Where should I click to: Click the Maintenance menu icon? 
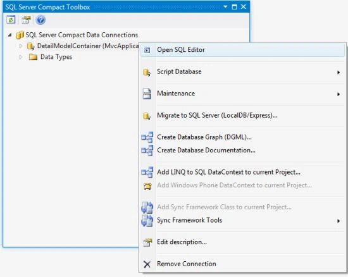coord(147,94)
